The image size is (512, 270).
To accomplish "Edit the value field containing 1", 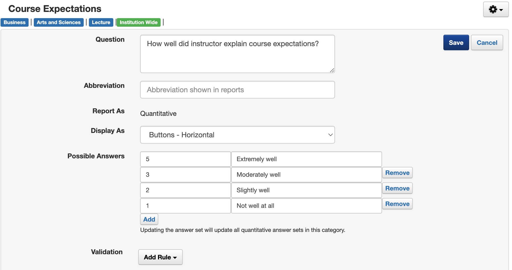I will (x=185, y=206).
